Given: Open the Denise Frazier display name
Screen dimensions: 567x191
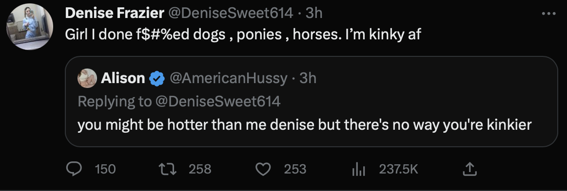Looking at the screenshot, I should click(114, 13).
